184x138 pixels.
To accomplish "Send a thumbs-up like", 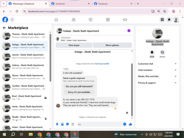I will (x=130, y=124).
